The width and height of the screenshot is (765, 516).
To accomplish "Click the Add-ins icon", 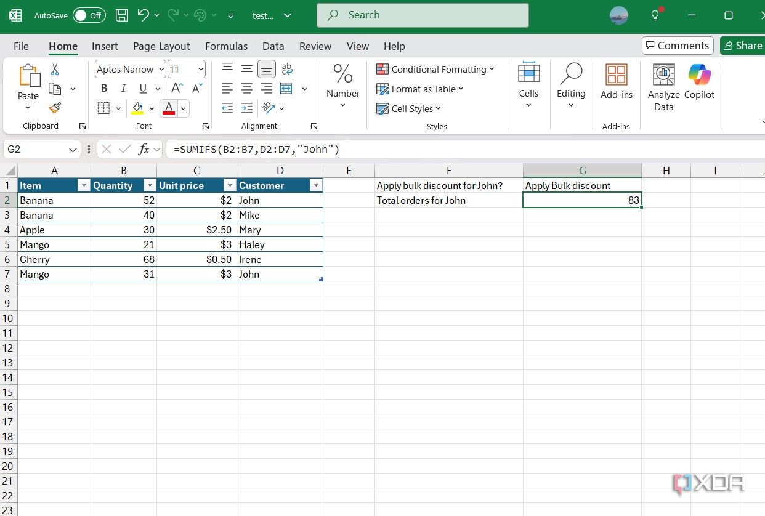I will pyautogui.click(x=617, y=81).
